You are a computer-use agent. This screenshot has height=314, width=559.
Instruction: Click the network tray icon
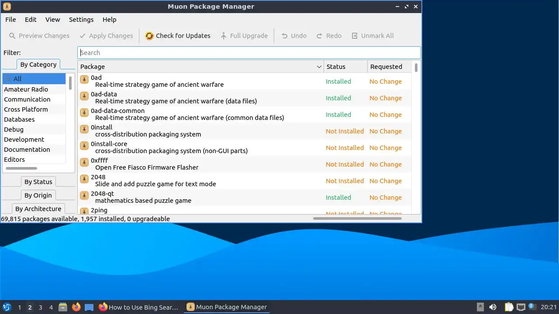tap(521, 307)
